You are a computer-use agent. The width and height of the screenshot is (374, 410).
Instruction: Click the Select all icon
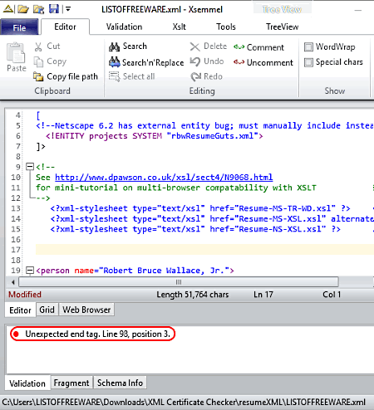pyautogui.click(x=114, y=76)
